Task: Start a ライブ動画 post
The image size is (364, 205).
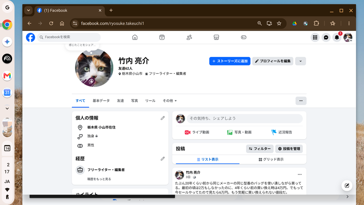Action: point(197,132)
